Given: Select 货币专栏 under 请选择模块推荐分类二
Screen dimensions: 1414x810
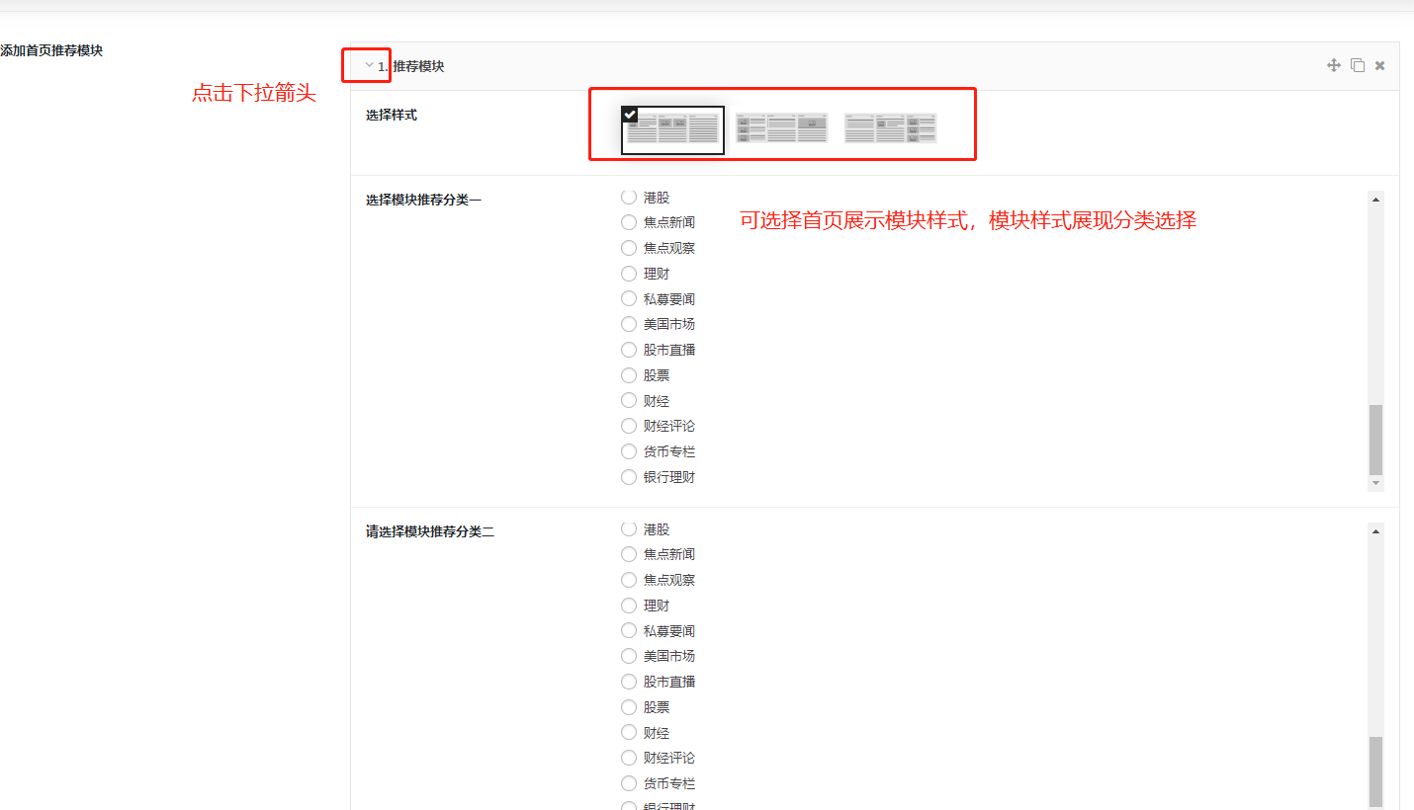Looking at the screenshot, I should click(x=629, y=783).
